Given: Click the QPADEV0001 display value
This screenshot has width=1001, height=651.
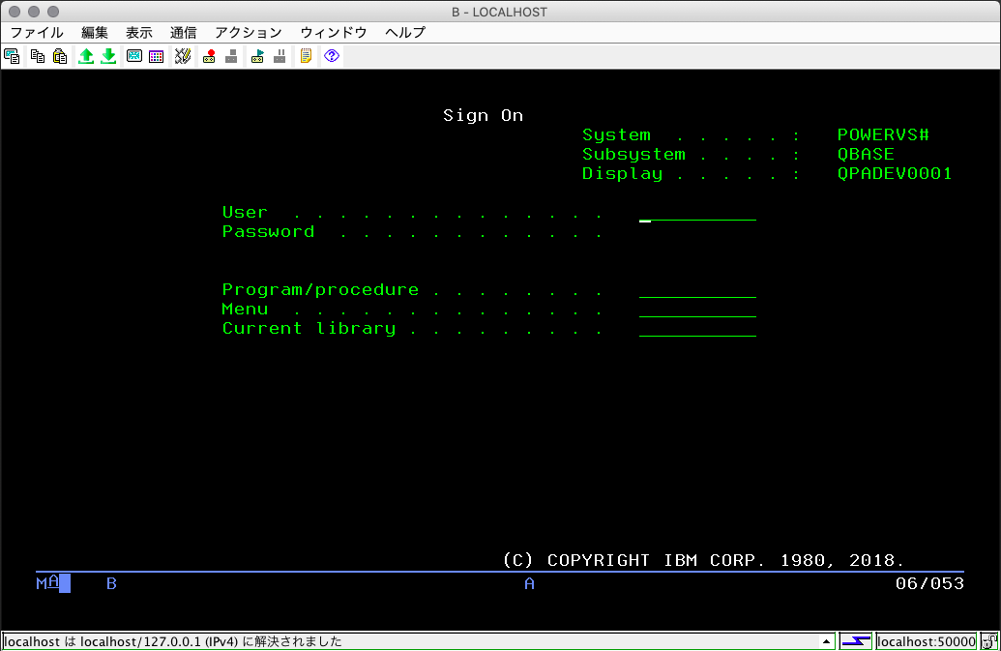Looking at the screenshot, I should click(x=895, y=173).
